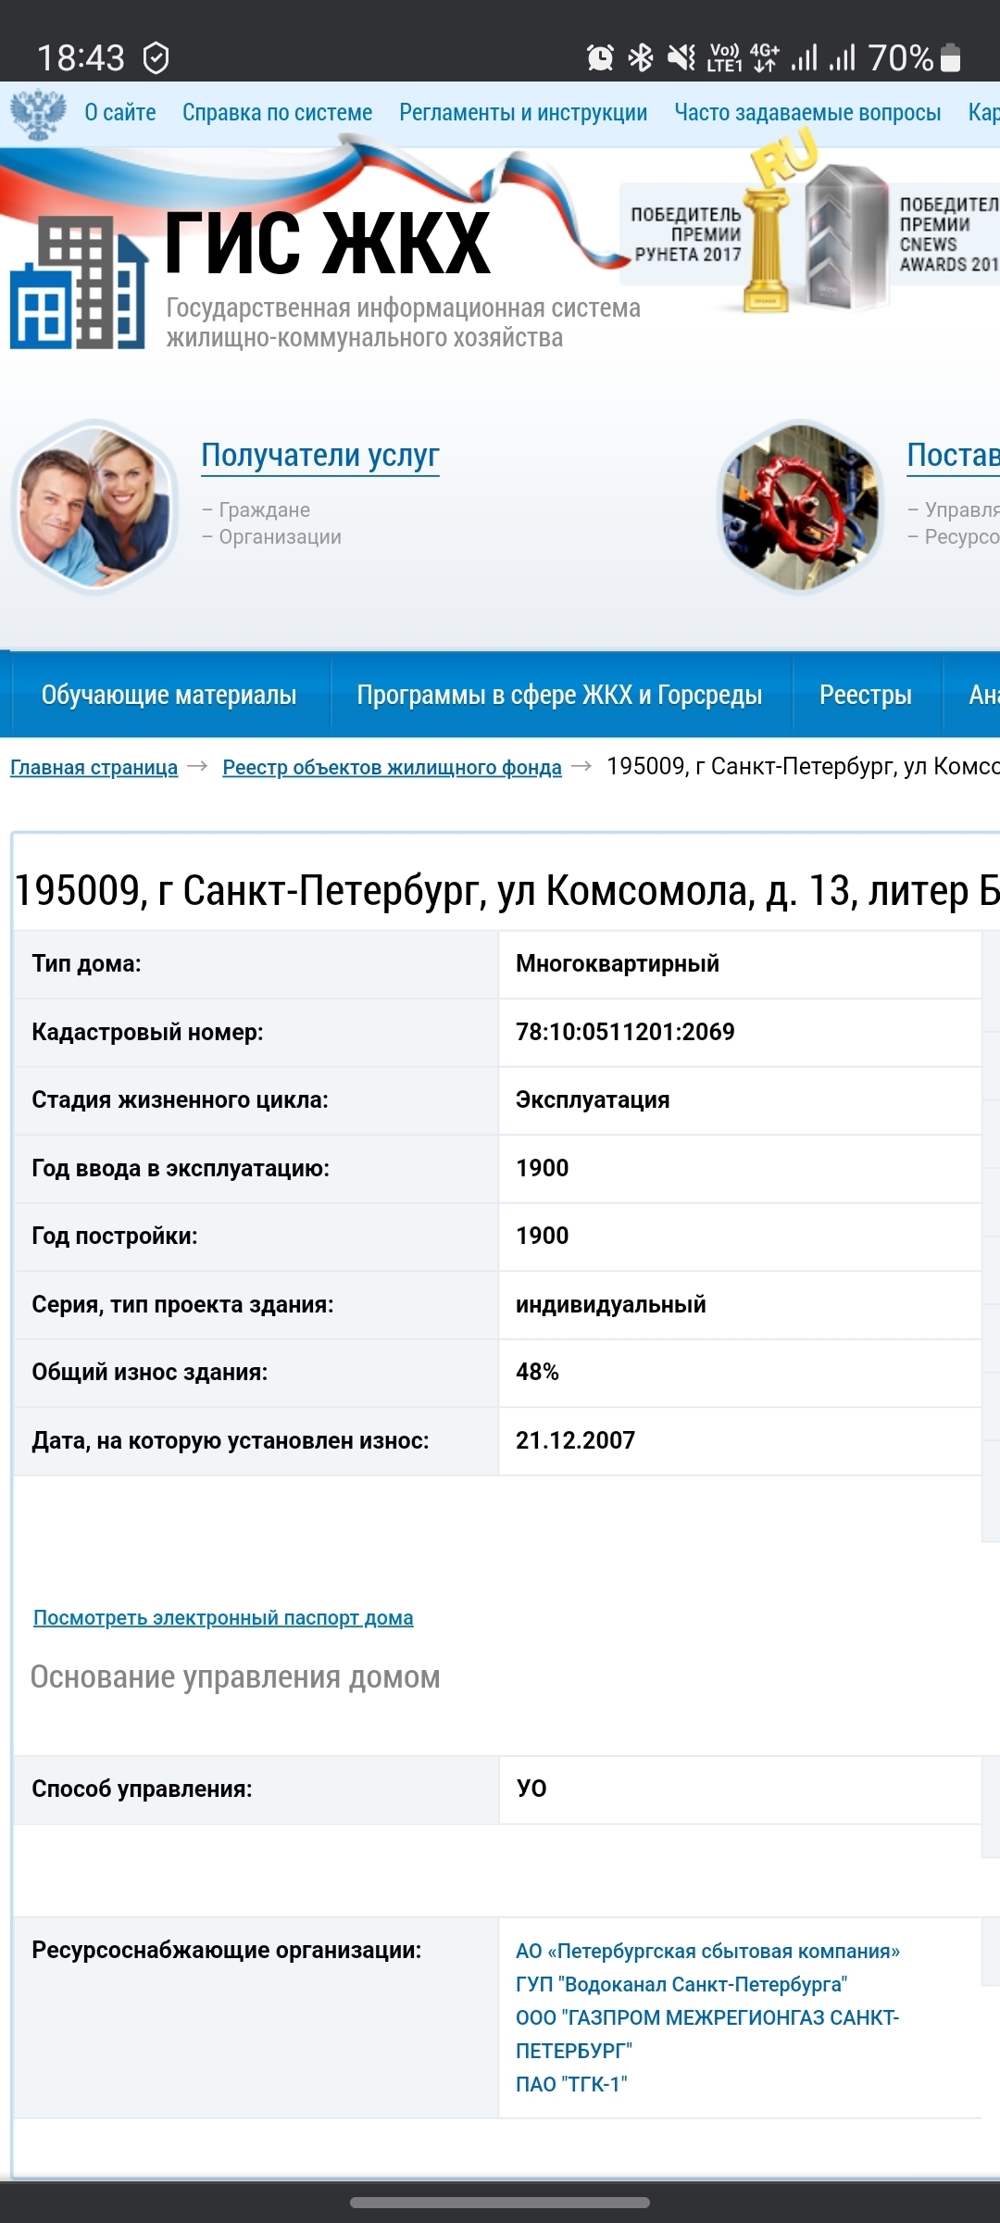Open the Получатели услуг section
Screen dimensions: 1000x2223
320,455
